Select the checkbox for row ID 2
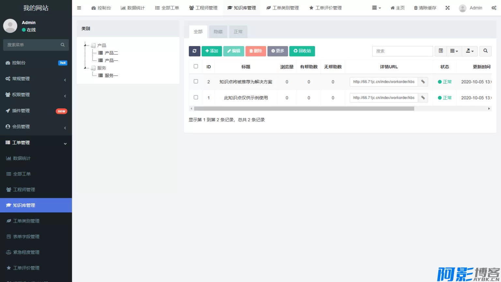This screenshot has width=501, height=282. tap(196, 81)
